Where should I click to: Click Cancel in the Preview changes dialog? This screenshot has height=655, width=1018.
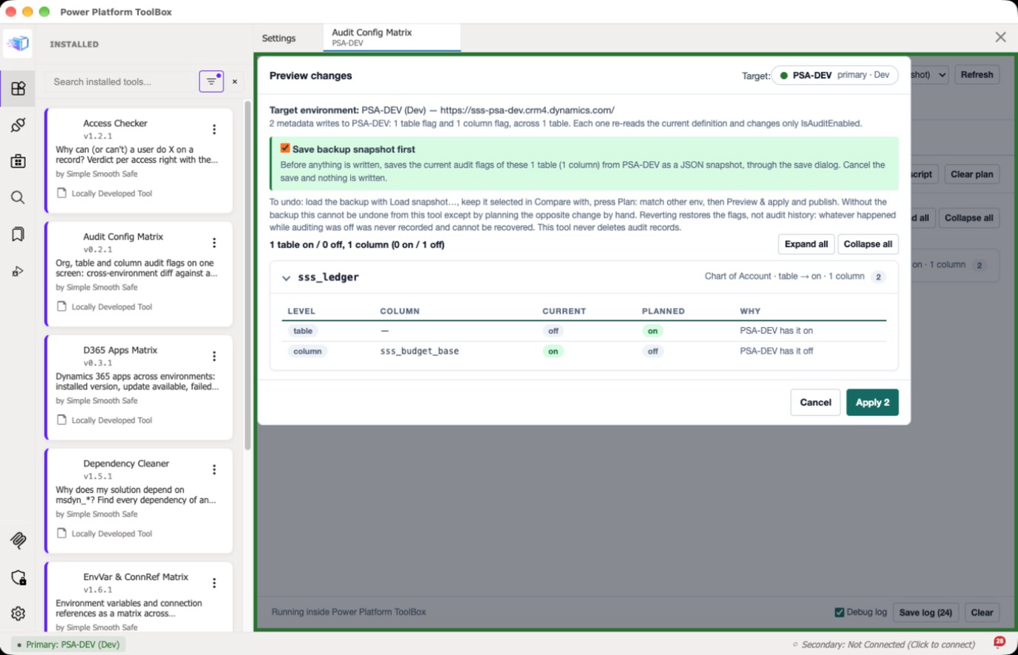click(x=815, y=402)
